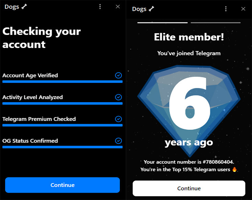Viewport: 252px width, 200px height.
Task: Click the Activity Level Analyzed checkmark
Action: 119,97
